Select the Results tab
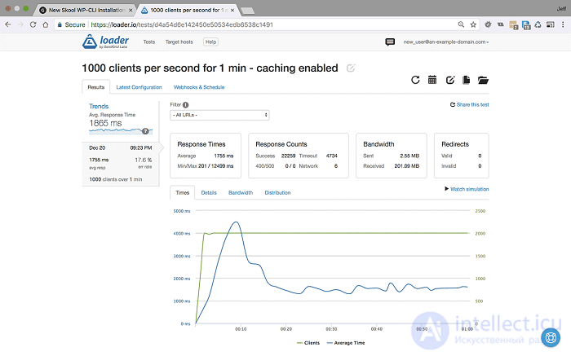 pyautogui.click(x=95, y=87)
